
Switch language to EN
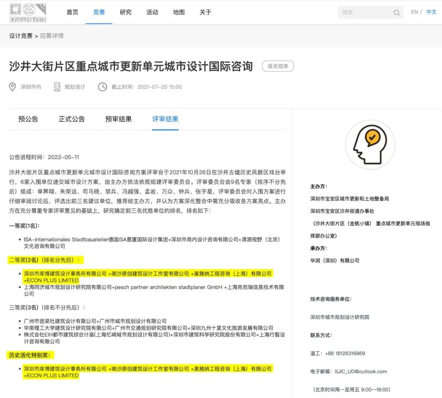coord(414,12)
